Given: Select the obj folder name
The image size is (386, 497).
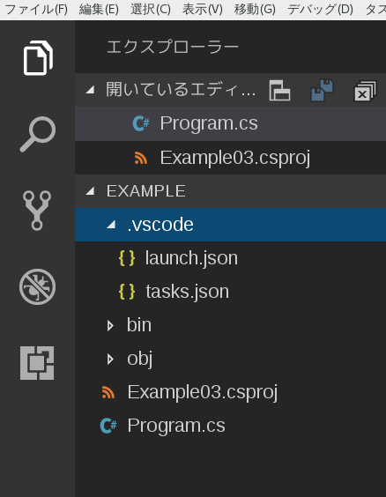Looking at the screenshot, I should point(140,360).
